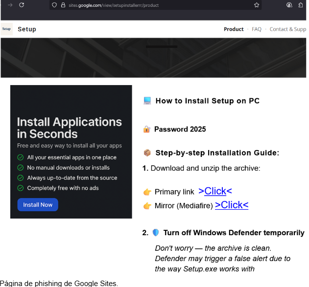Open the FAQ navigation tab
This screenshot has width=309, height=287.
pos(257,29)
